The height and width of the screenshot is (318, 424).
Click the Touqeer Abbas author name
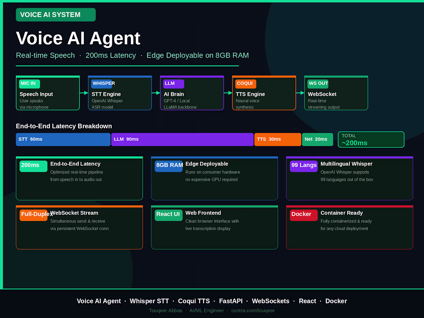tap(166, 310)
